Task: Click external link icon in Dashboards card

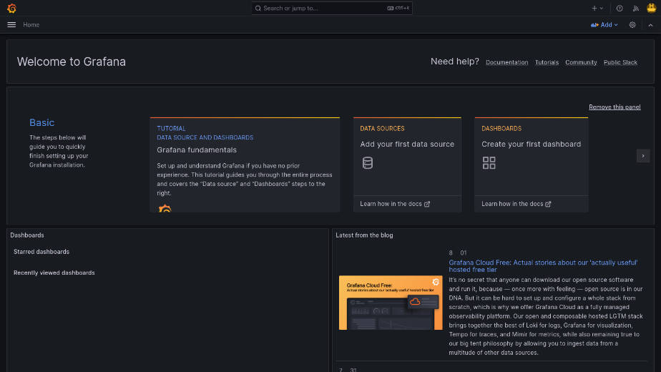Action: 548,204
